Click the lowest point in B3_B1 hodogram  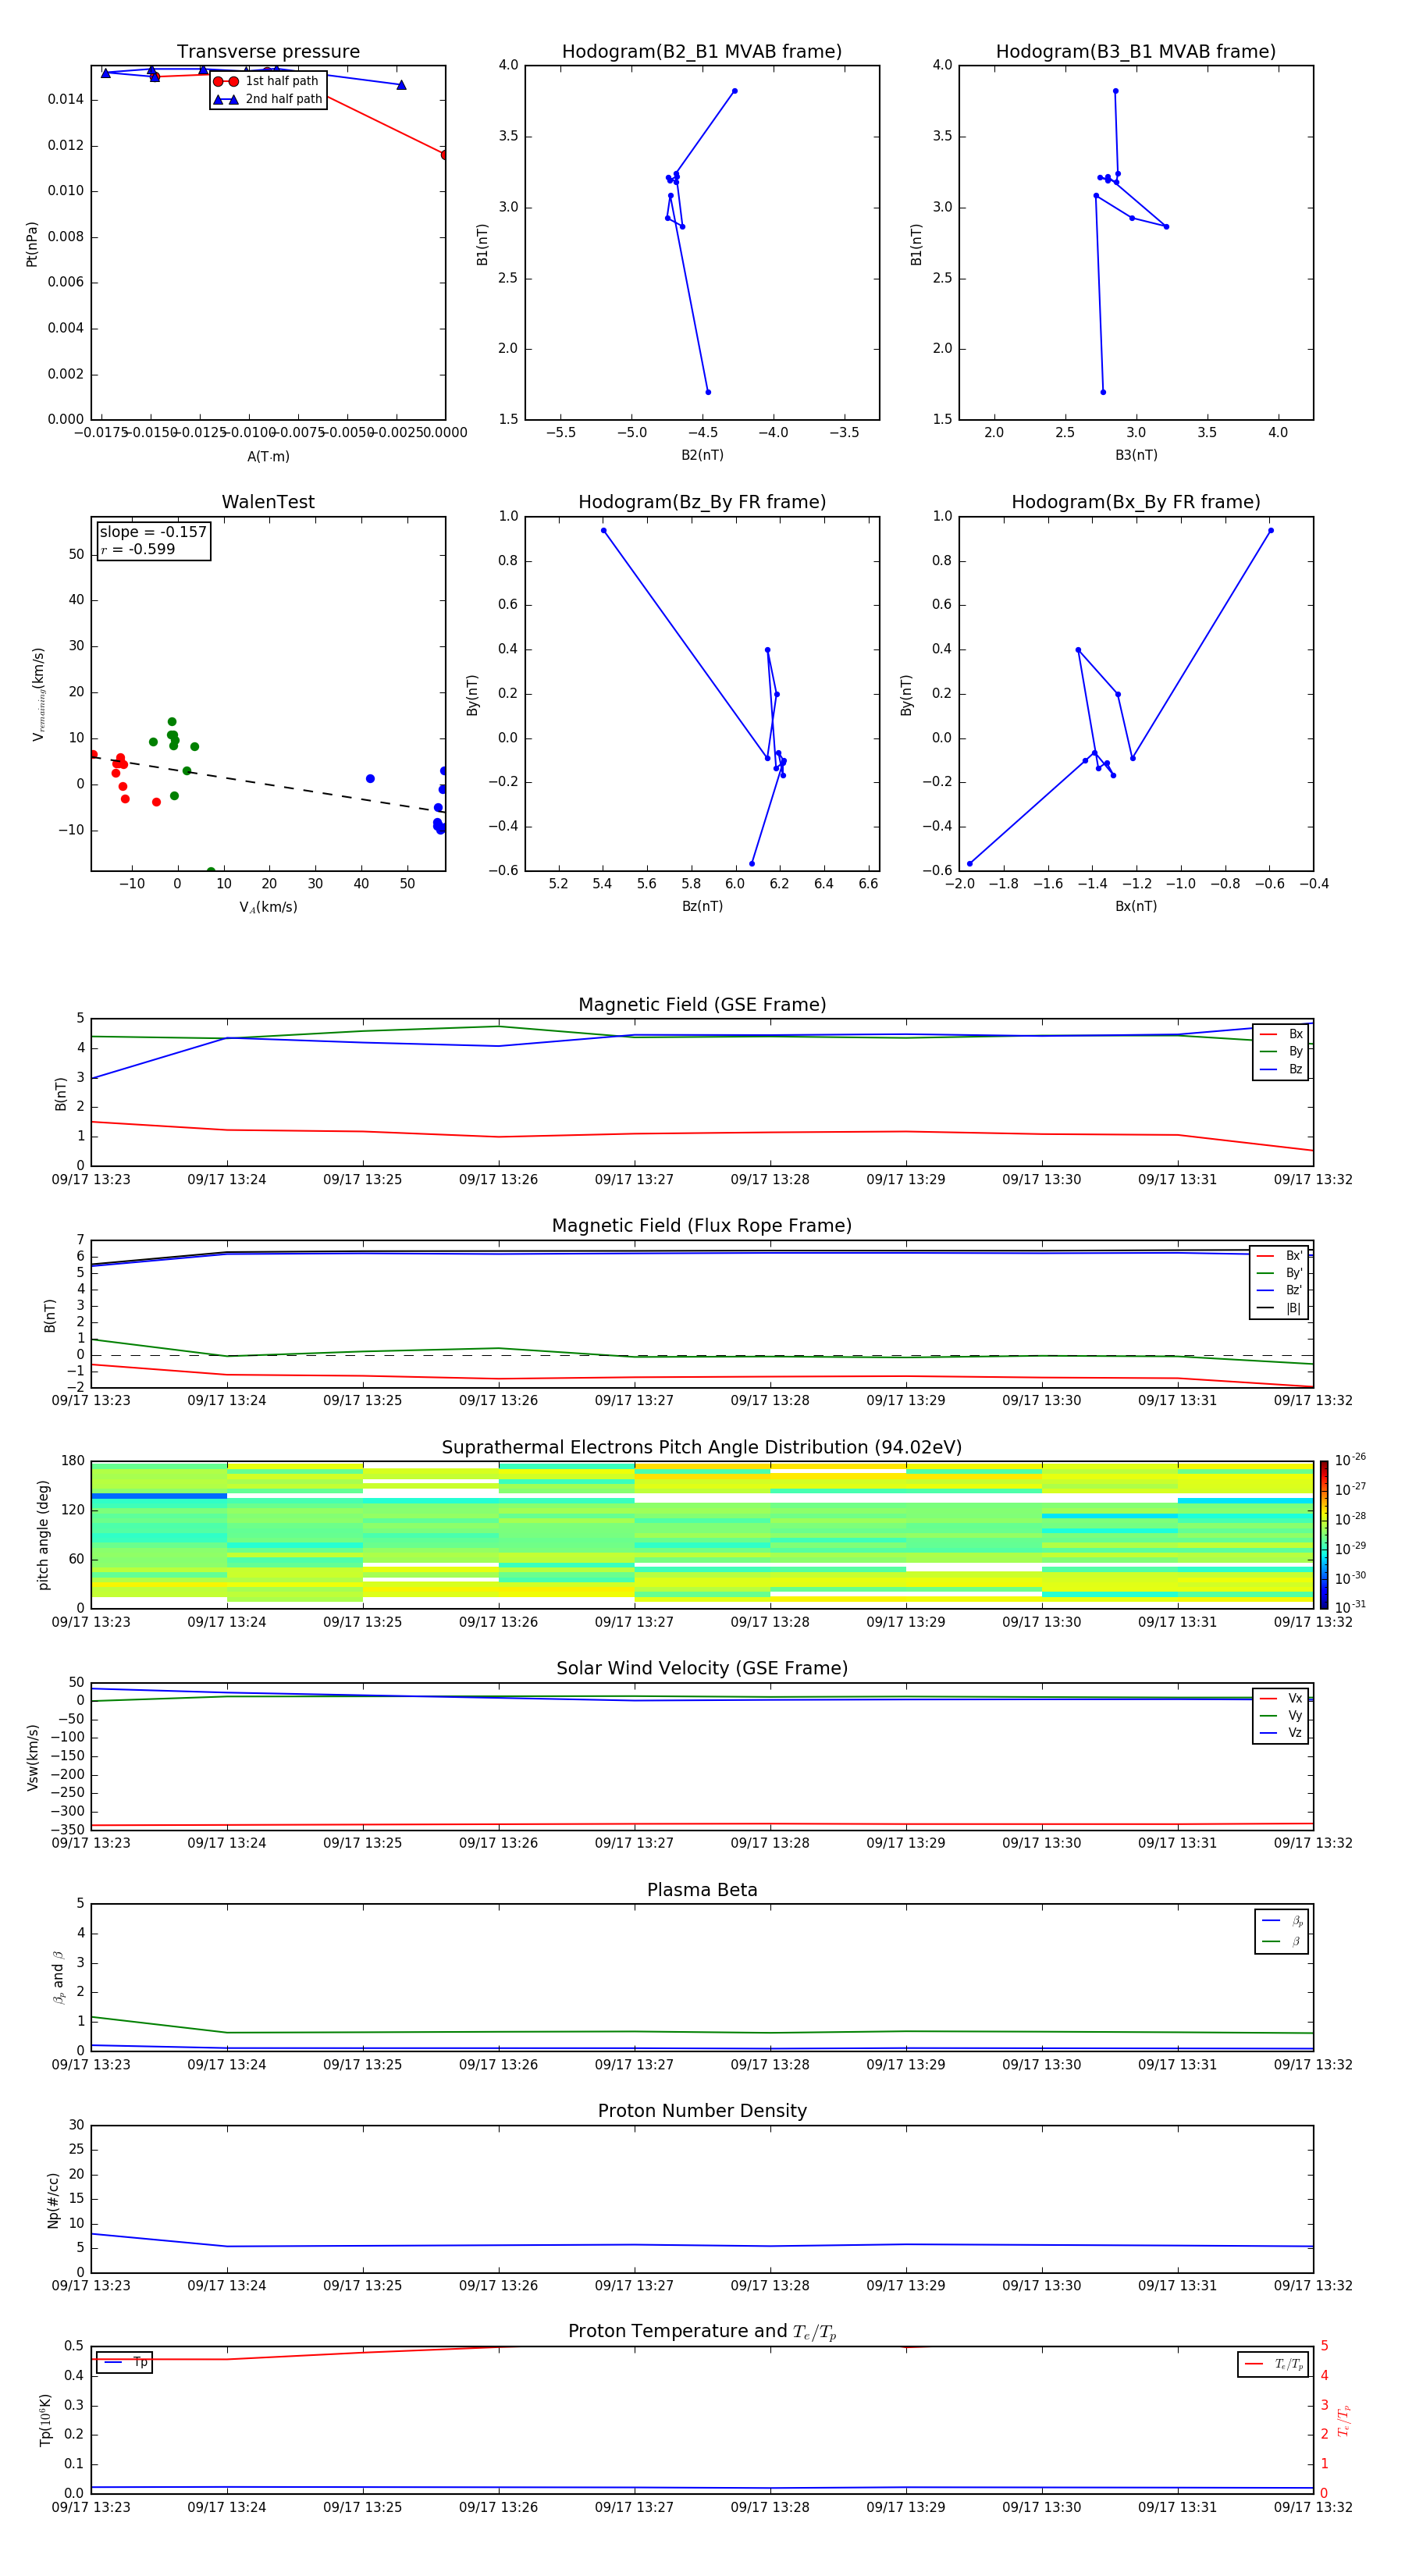[1103, 392]
